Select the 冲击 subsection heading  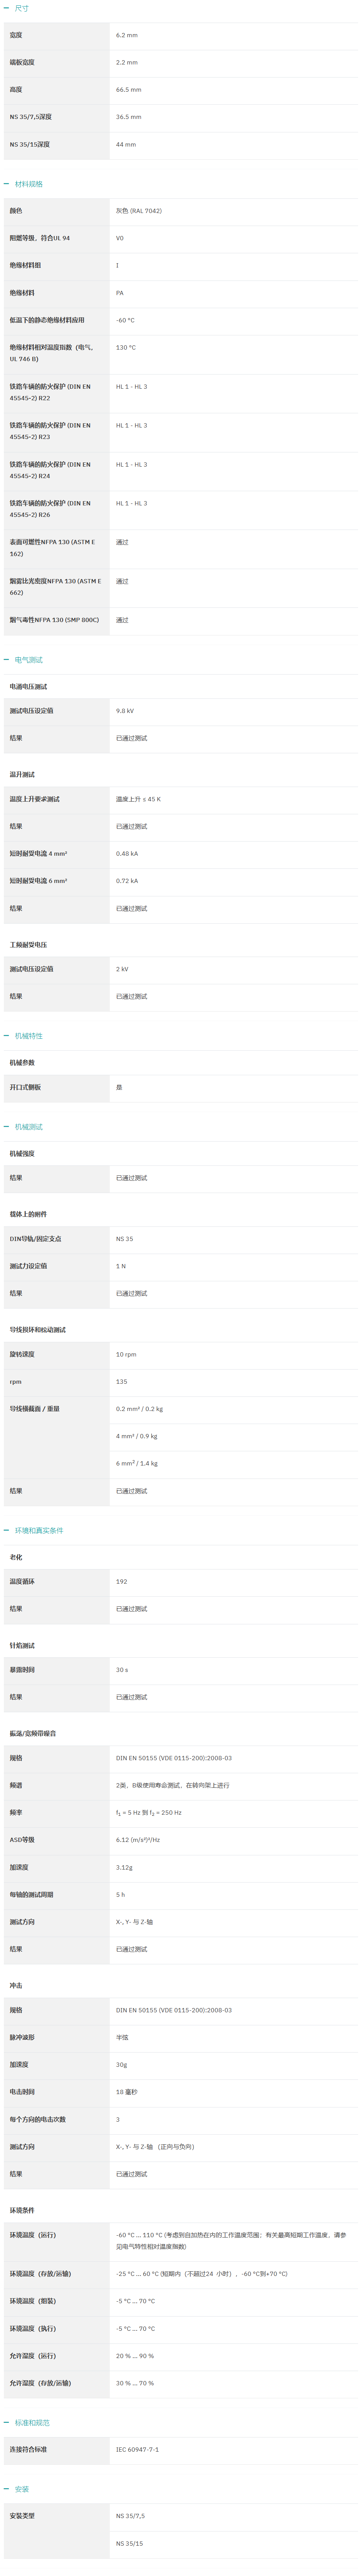(16, 1986)
